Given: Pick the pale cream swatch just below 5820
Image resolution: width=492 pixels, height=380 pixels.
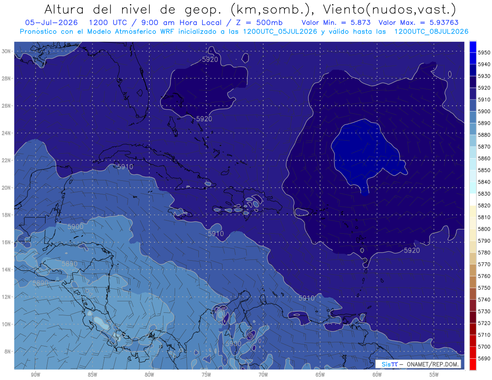Looking at the screenshot, I should (x=473, y=211).
